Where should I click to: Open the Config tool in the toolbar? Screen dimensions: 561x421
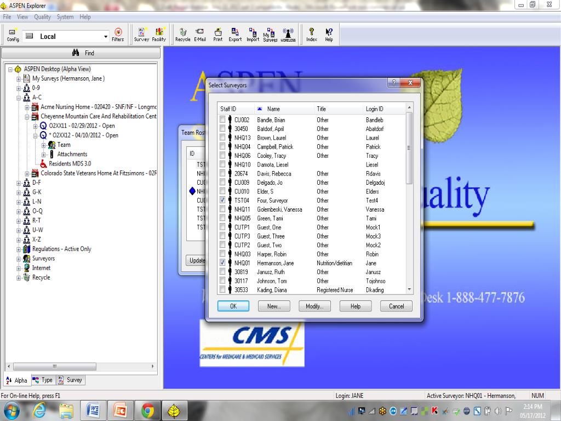(13, 35)
